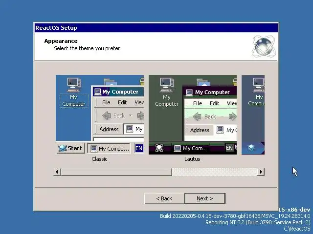Click the horizontal scrollbar thumb
Image resolution: width=313 pixels, height=234 pixels.
[116, 172]
